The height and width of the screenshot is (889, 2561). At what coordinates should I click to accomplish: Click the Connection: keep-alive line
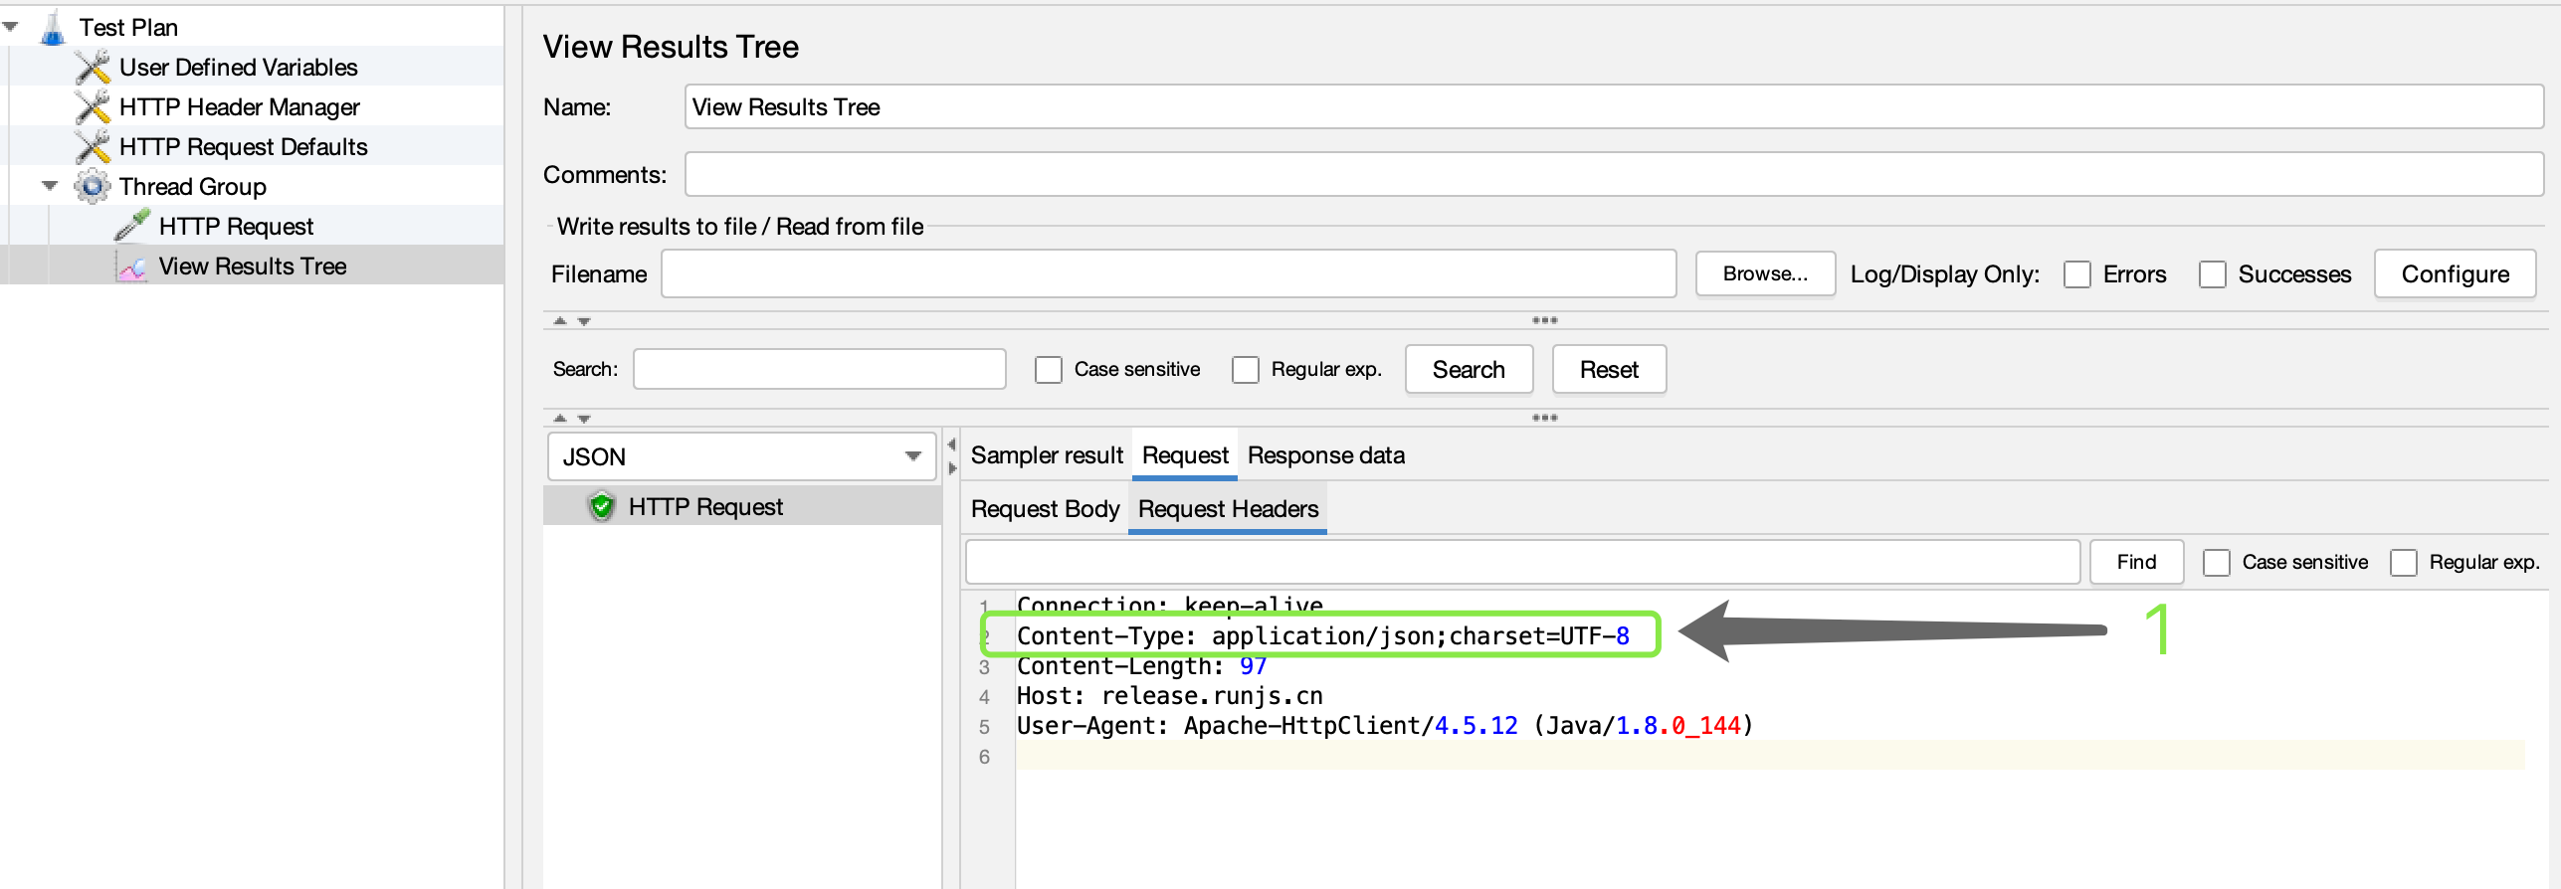(x=1169, y=605)
